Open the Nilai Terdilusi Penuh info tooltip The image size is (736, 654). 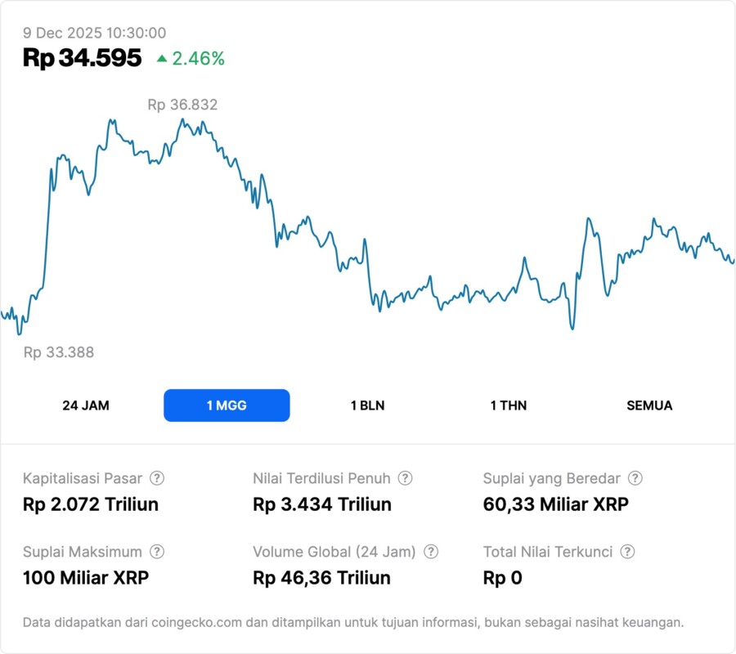(x=405, y=478)
